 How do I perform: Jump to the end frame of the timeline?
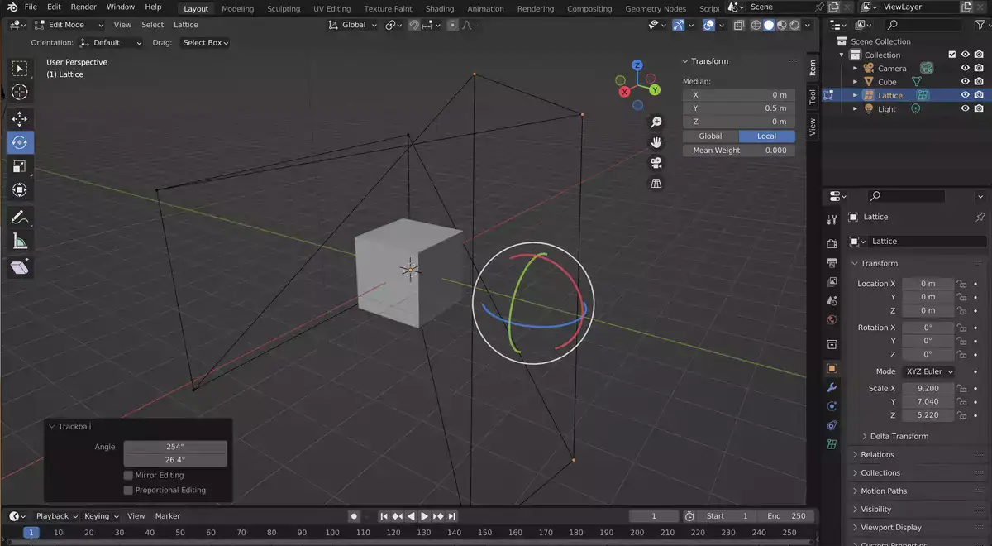click(452, 516)
